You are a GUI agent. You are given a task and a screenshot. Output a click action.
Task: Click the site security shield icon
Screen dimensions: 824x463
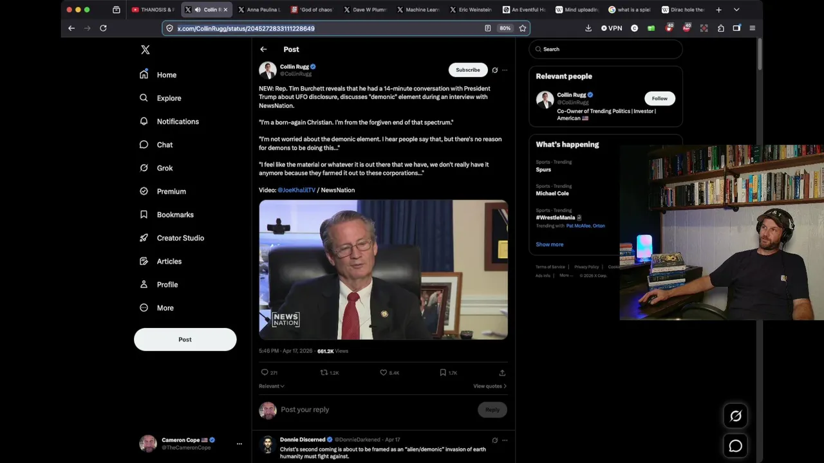click(169, 28)
